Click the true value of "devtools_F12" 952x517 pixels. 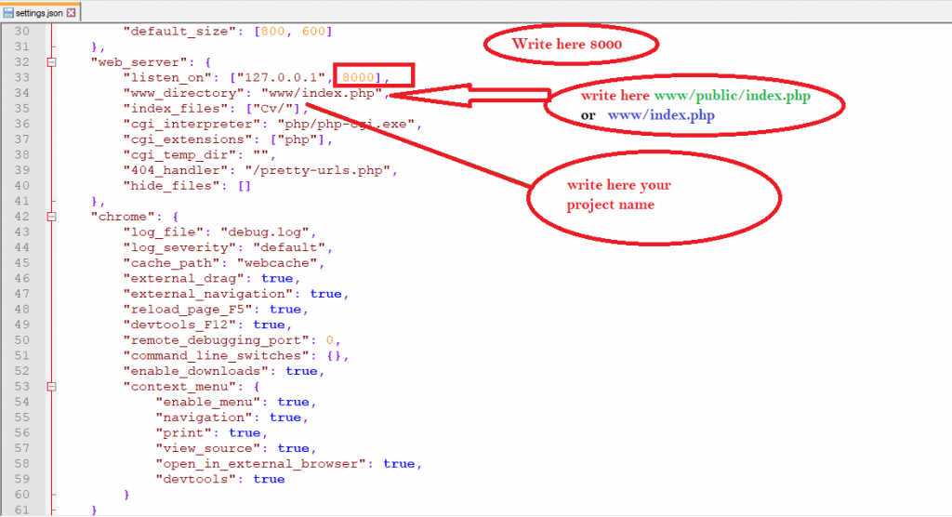(x=268, y=325)
